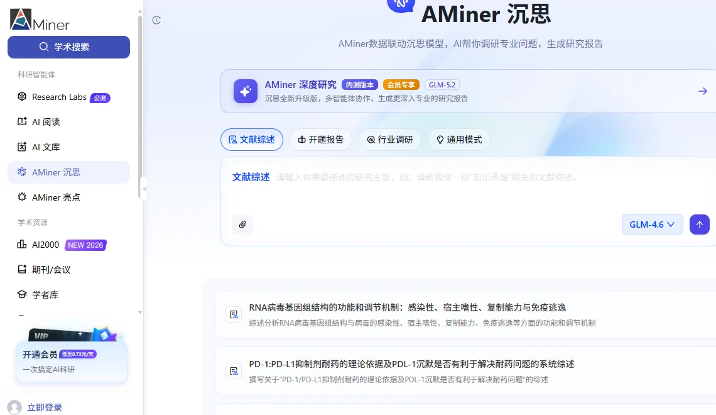
Task: Open 学者库 scholar database
Action: click(x=68, y=295)
